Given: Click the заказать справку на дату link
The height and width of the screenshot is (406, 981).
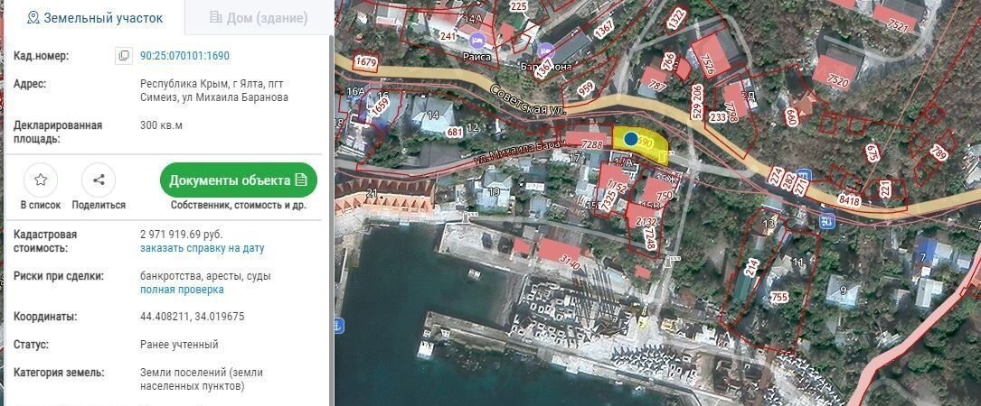Looking at the screenshot, I should (x=202, y=248).
